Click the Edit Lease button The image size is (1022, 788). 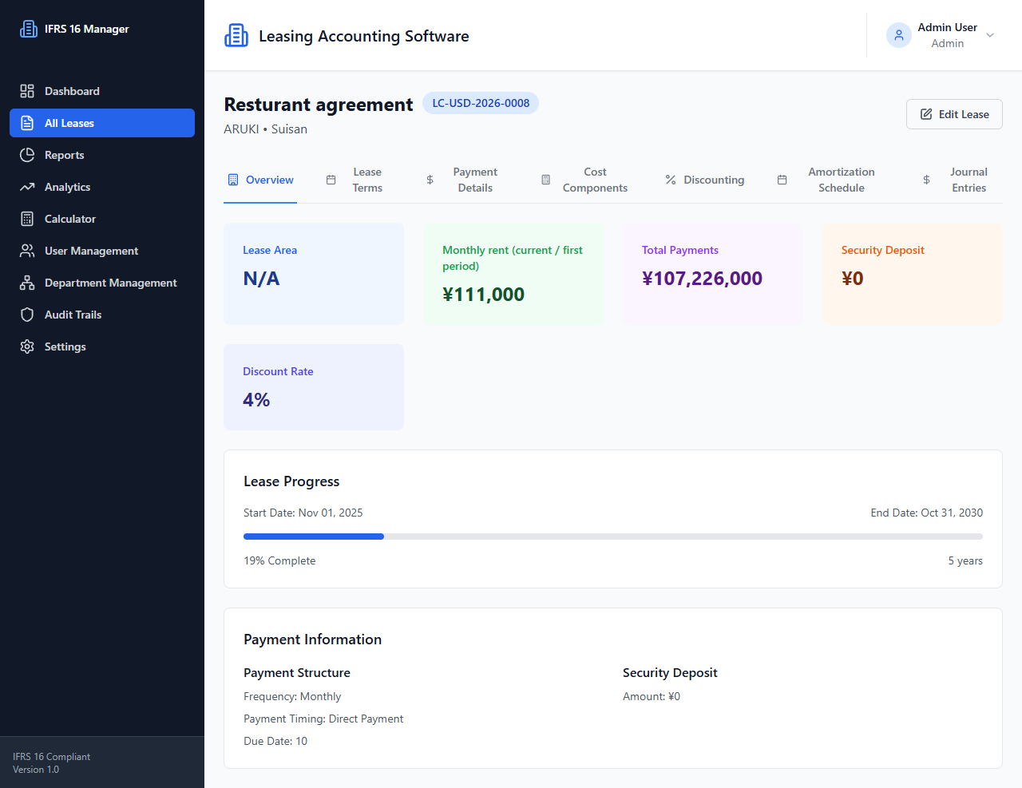(x=954, y=114)
